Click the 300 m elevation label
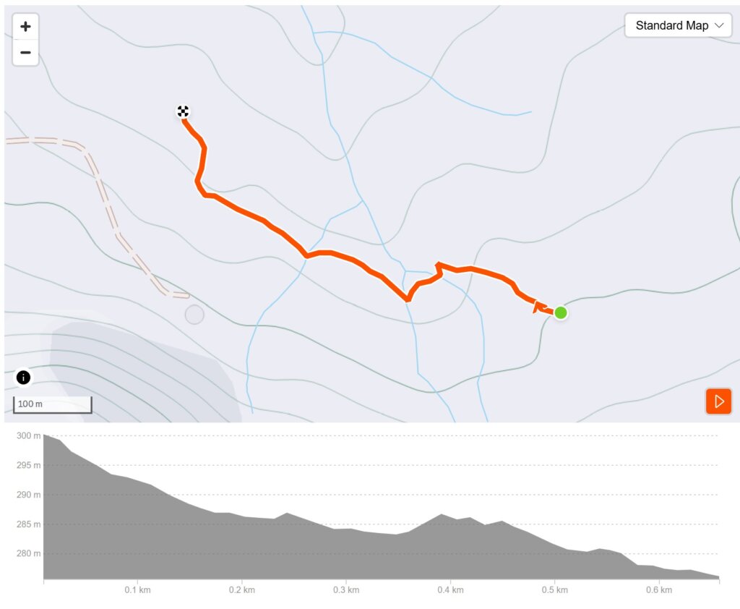740x609 pixels. tap(29, 435)
